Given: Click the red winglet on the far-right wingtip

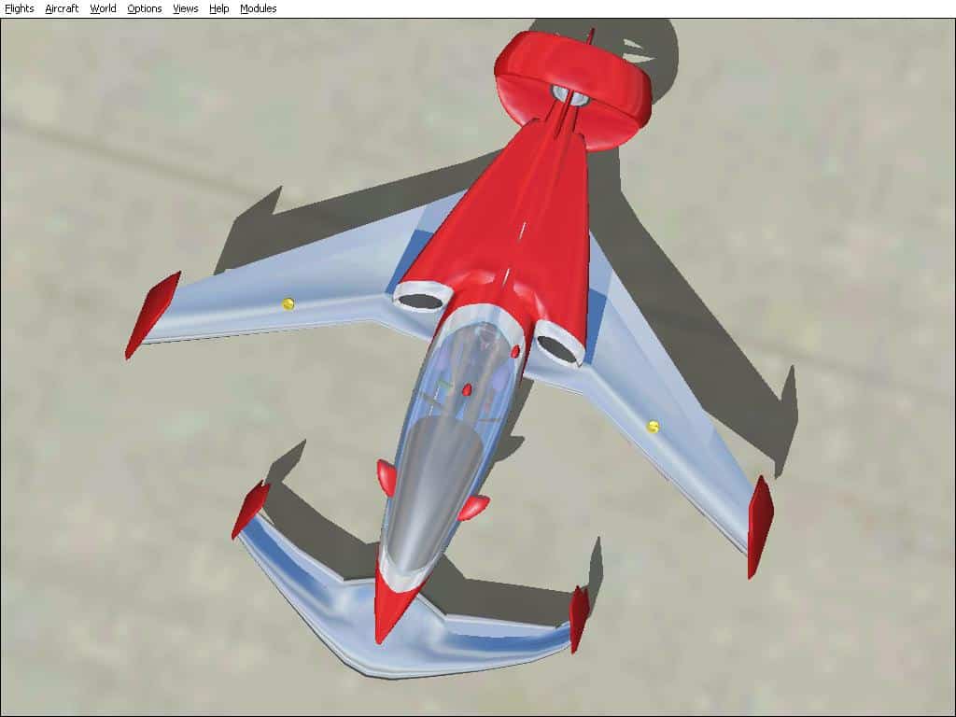Looking at the screenshot, I should coord(760,526).
